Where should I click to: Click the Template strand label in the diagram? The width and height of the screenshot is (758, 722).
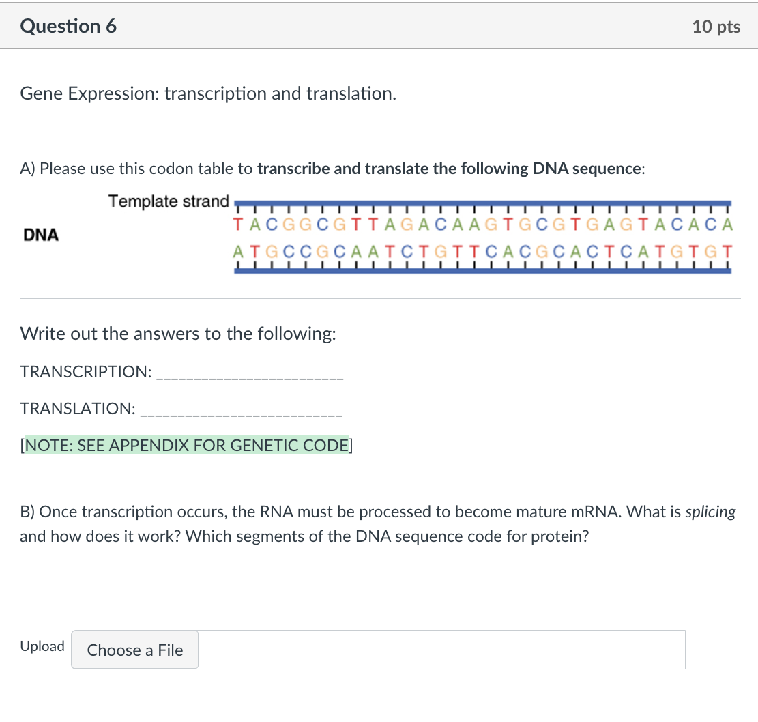tap(169, 201)
